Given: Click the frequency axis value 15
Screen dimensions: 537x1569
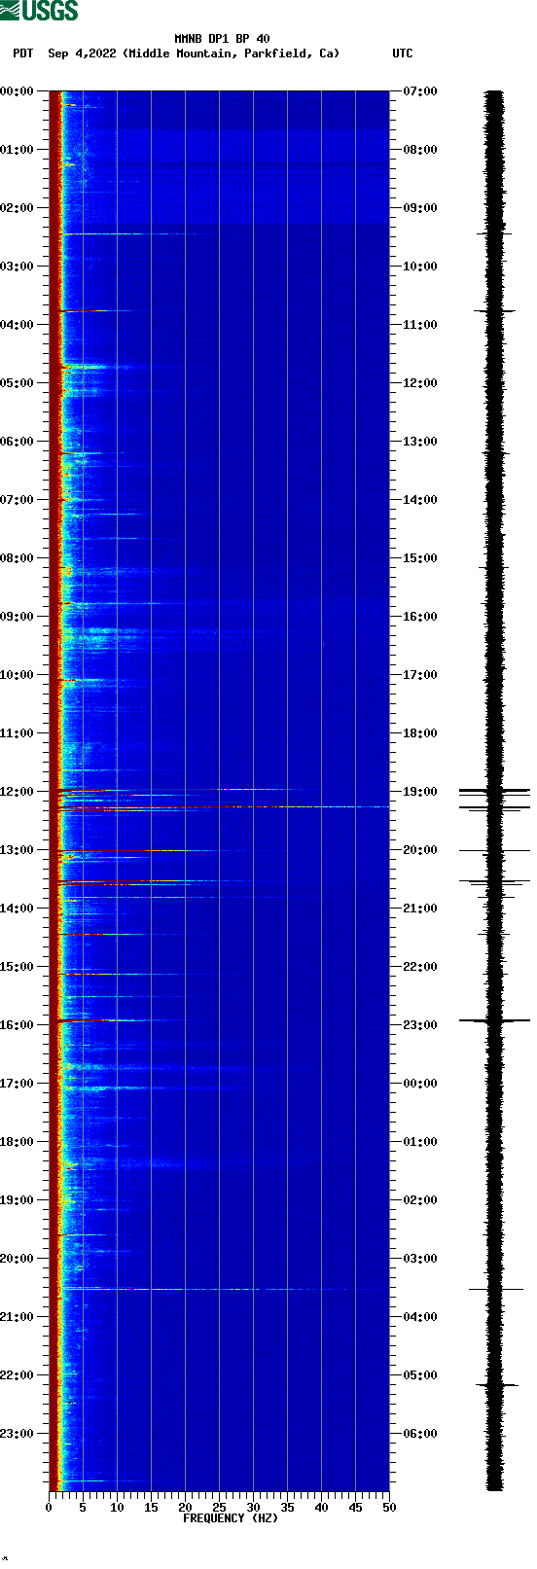Looking at the screenshot, I should point(151,1508).
